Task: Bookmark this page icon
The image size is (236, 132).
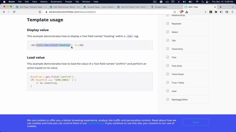Action: pyautogui.click(x=40, y=12)
